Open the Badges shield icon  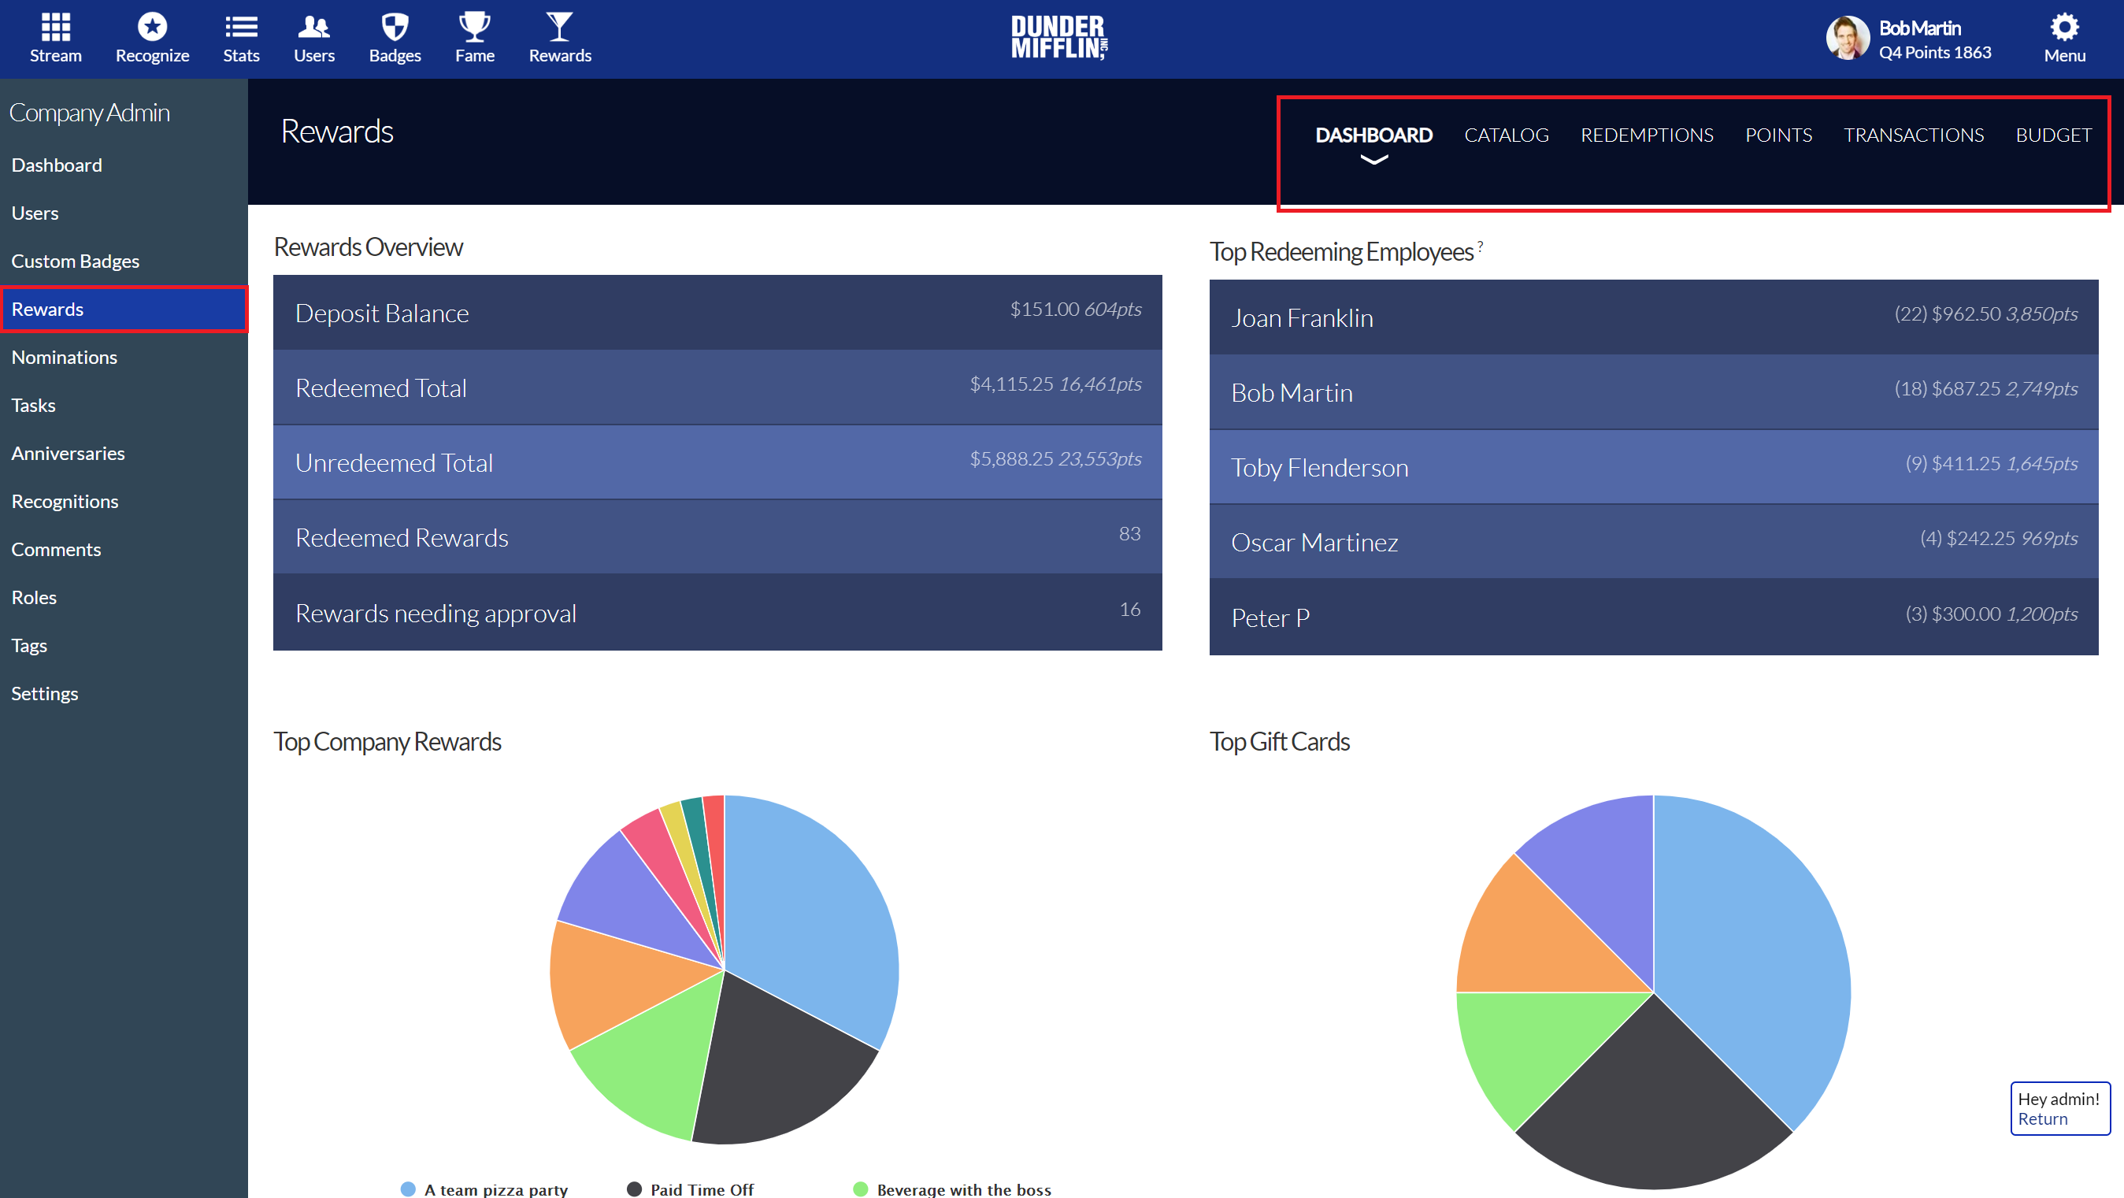394,28
